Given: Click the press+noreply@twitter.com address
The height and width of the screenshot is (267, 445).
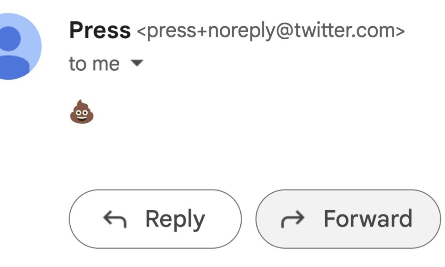Looking at the screenshot, I should point(271,31).
